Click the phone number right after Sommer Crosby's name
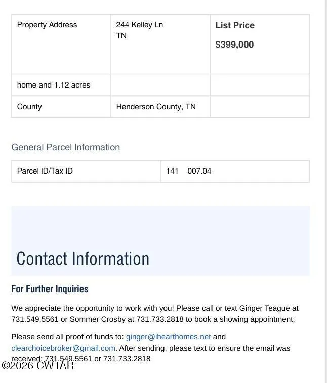Screen dimensions: 327x383 (x=159, y=319)
